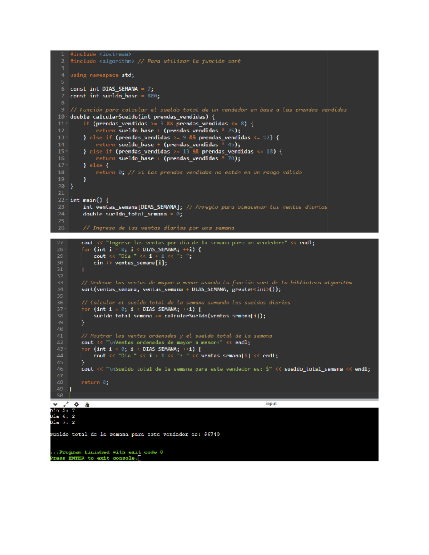Fold the sueldo calculation loop at line 37
Image resolution: width=429 pixels, height=555 pixels.
(65, 309)
